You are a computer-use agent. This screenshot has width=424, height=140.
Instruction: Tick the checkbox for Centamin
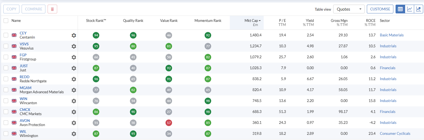point(6,35)
